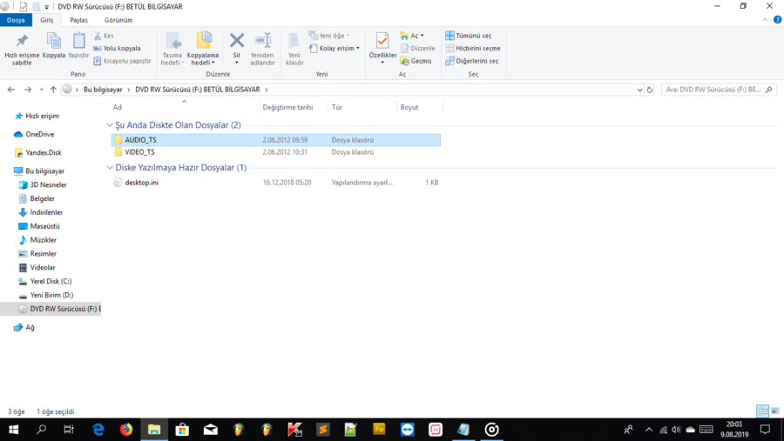Expand Kopyalama hedefi dropdown
Viewport: 784px width, 441px height.
203,63
